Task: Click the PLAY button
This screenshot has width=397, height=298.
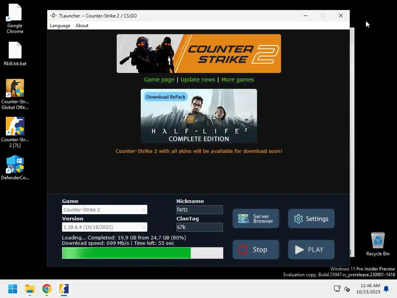Action: [311, 249]
